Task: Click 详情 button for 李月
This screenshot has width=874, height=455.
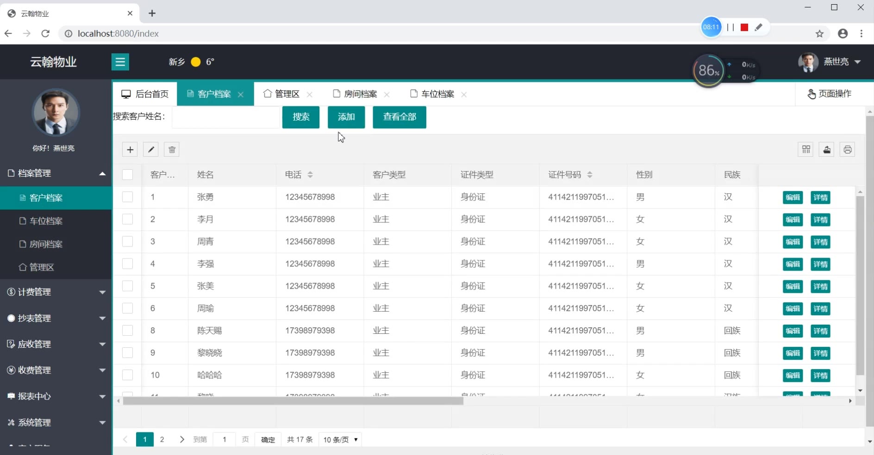Action: pyautogui.click(x=820, y=220)
